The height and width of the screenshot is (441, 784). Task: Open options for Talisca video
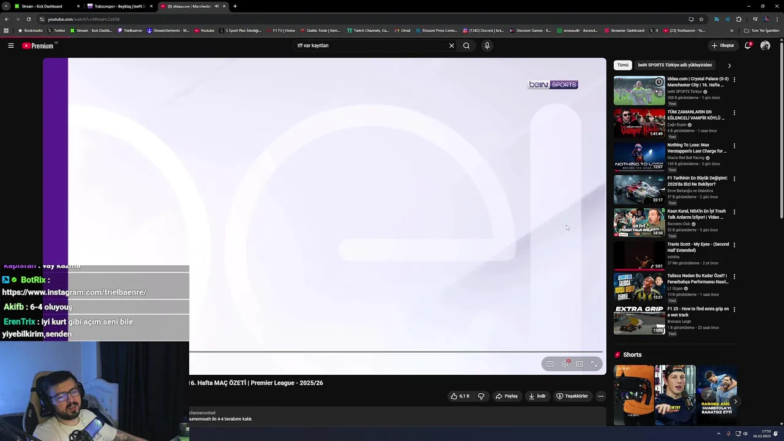(x=734, y=277)
